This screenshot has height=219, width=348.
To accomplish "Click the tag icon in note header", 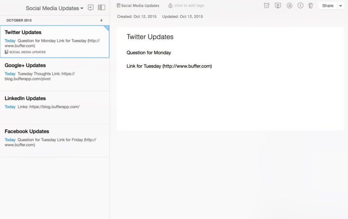I will [170, 6].
